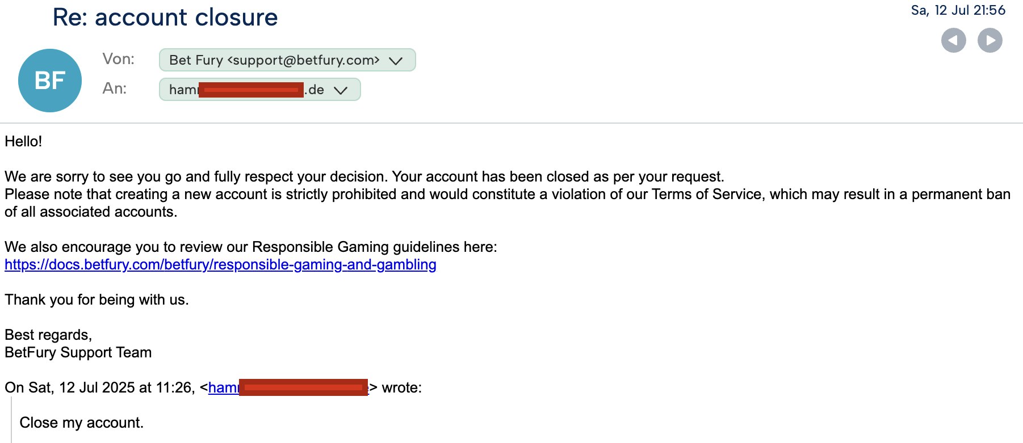
Task: Click the date Sa, 12 Jul 21:56
Action: (958, 10)
